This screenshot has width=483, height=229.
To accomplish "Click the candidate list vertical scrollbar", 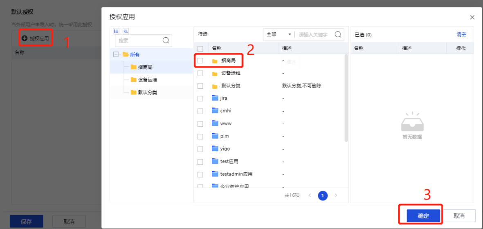I will coord(346,98).
